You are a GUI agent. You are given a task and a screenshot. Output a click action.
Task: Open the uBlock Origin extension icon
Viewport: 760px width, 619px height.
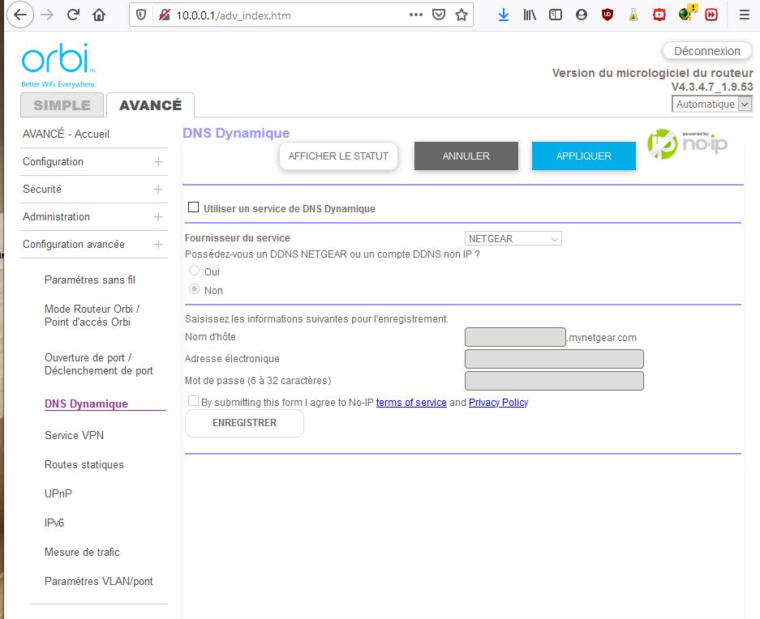point(607,15)
